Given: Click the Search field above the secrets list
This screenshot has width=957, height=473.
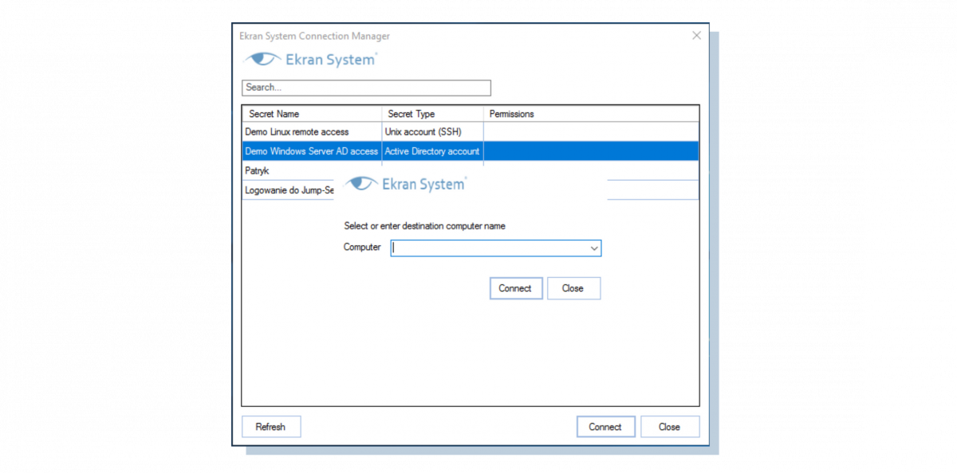Looking at the screenshot, I should pyautogui.click(x=366, y=88).
